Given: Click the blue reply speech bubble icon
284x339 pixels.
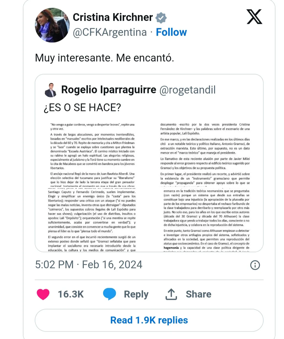Looking at the screenshot, I should (109, 294).
